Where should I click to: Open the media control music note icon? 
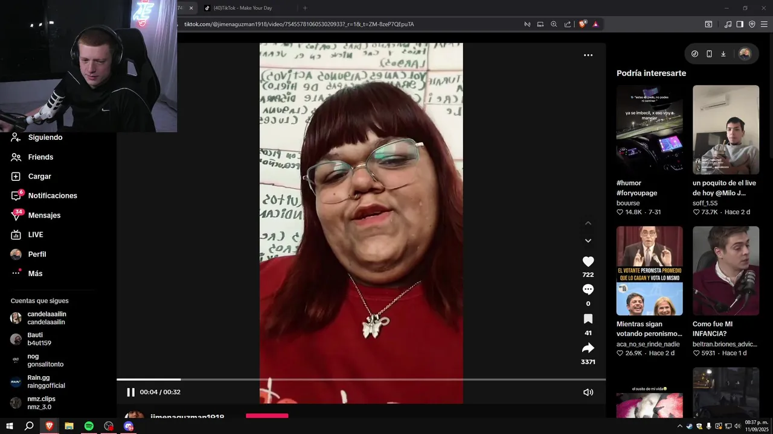pos(728,24)
